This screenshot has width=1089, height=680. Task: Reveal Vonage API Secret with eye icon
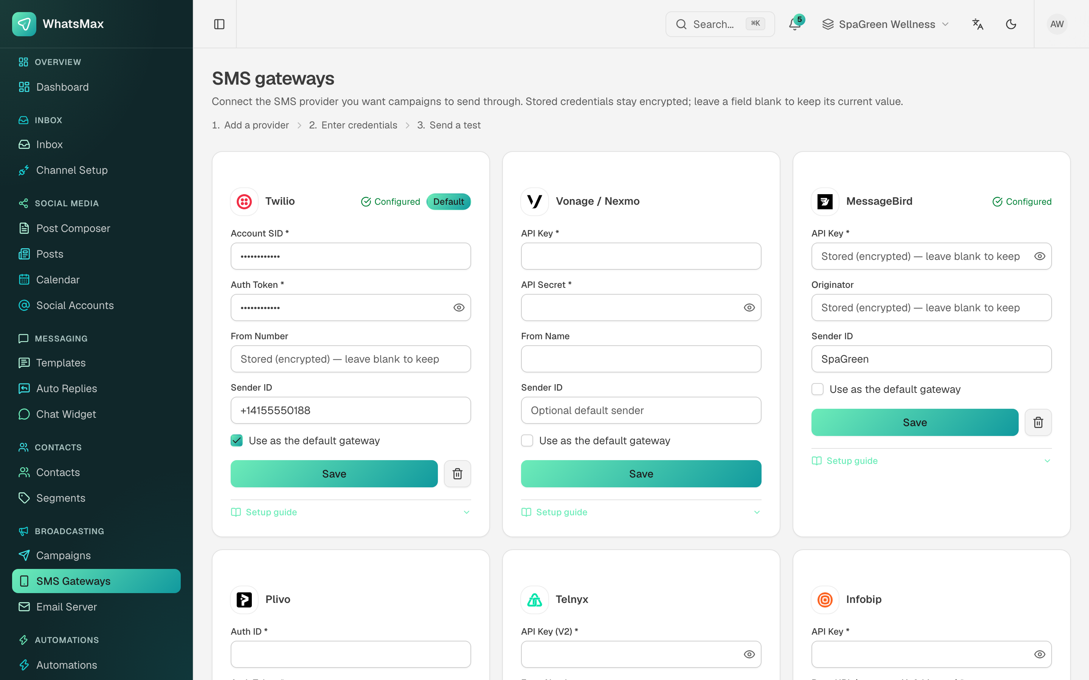coord(749,308)
